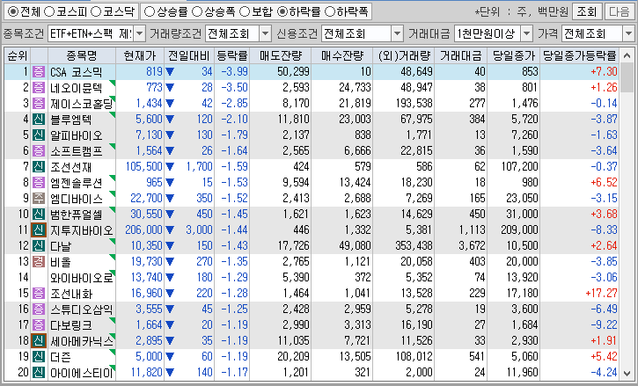This screenshot has width=638, height=386.
Task: Click the 증 badge for 다보링크
Action: pos(39,325)
